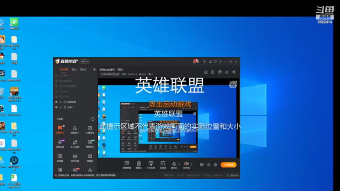
Task: Add a screen capture source from bottom bar
Action: coord(127,165)
